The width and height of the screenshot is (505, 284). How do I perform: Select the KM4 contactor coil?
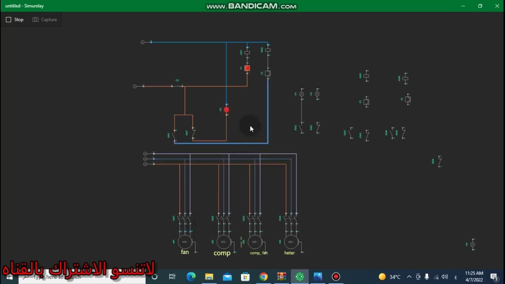coord(405,78)
